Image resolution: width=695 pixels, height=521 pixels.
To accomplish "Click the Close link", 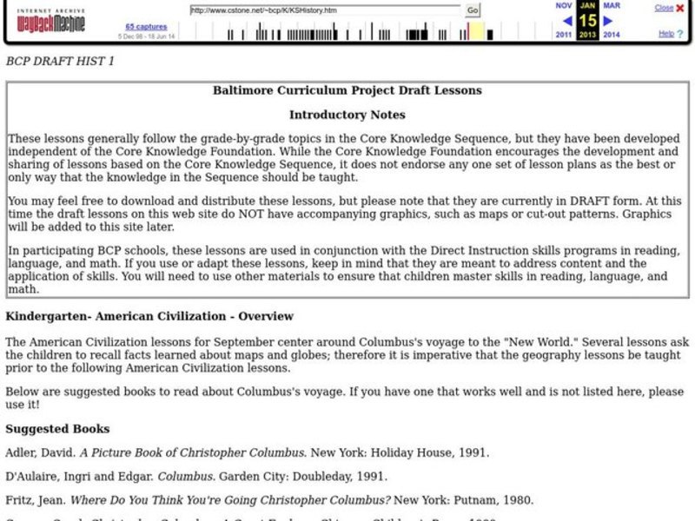I will click(x=664, y=6).
